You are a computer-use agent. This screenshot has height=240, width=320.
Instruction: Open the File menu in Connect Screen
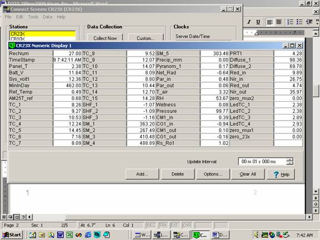[x=8, y=17]
